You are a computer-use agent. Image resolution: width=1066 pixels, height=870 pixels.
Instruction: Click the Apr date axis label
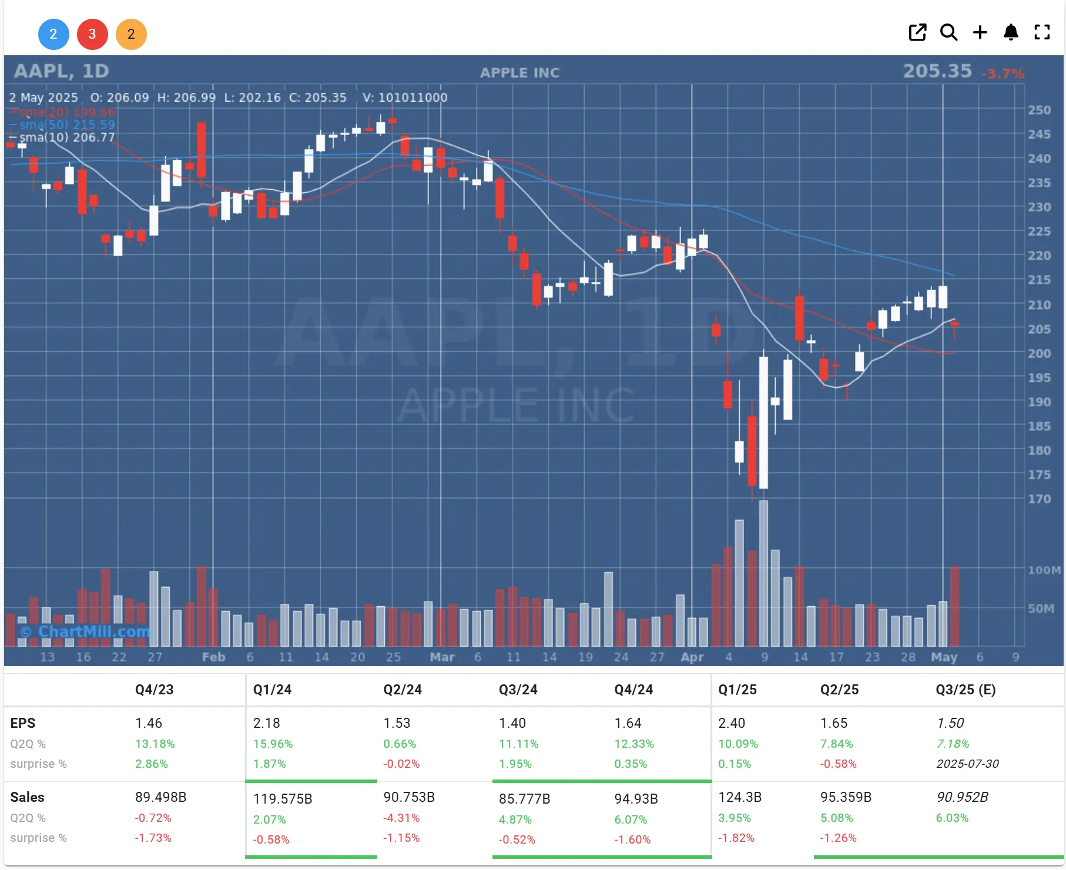coord(692,657)
